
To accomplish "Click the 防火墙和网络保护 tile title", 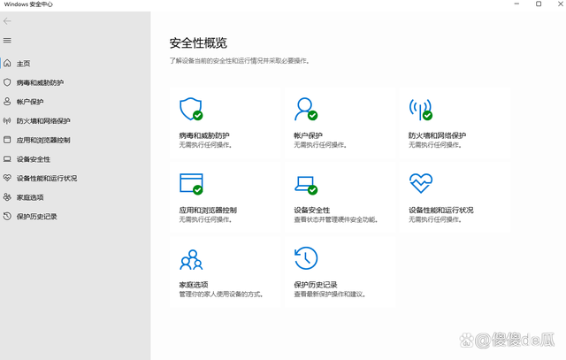I will pyautogui.click(x=437, y=135).
